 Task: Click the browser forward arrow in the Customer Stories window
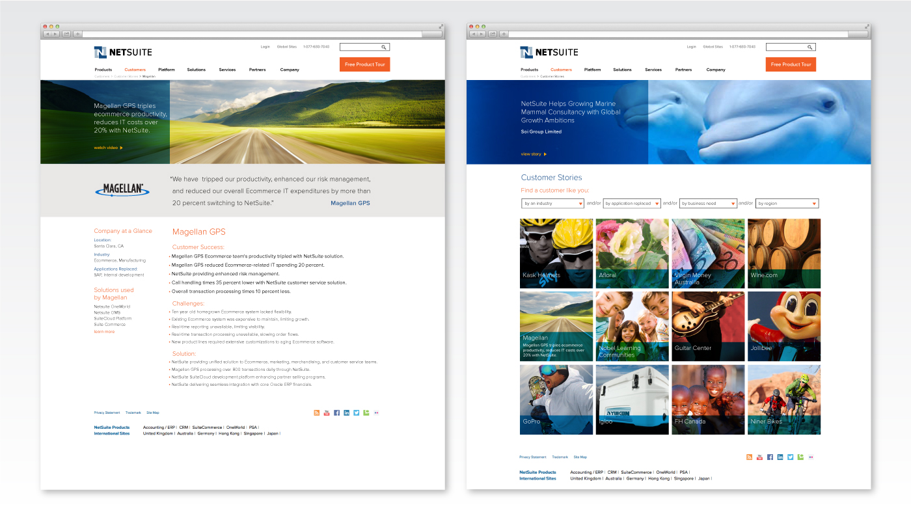482,34
